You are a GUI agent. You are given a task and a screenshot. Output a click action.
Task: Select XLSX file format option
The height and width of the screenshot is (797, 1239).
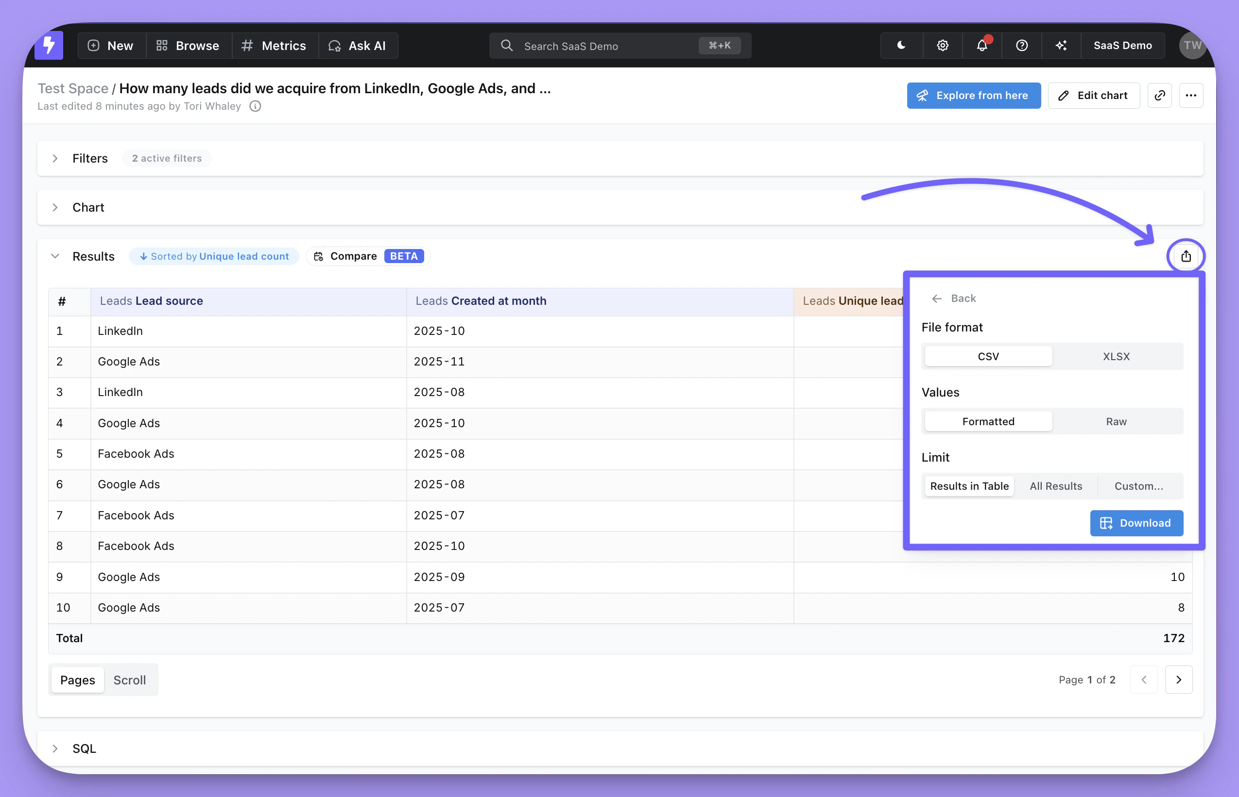(1116, 357)
